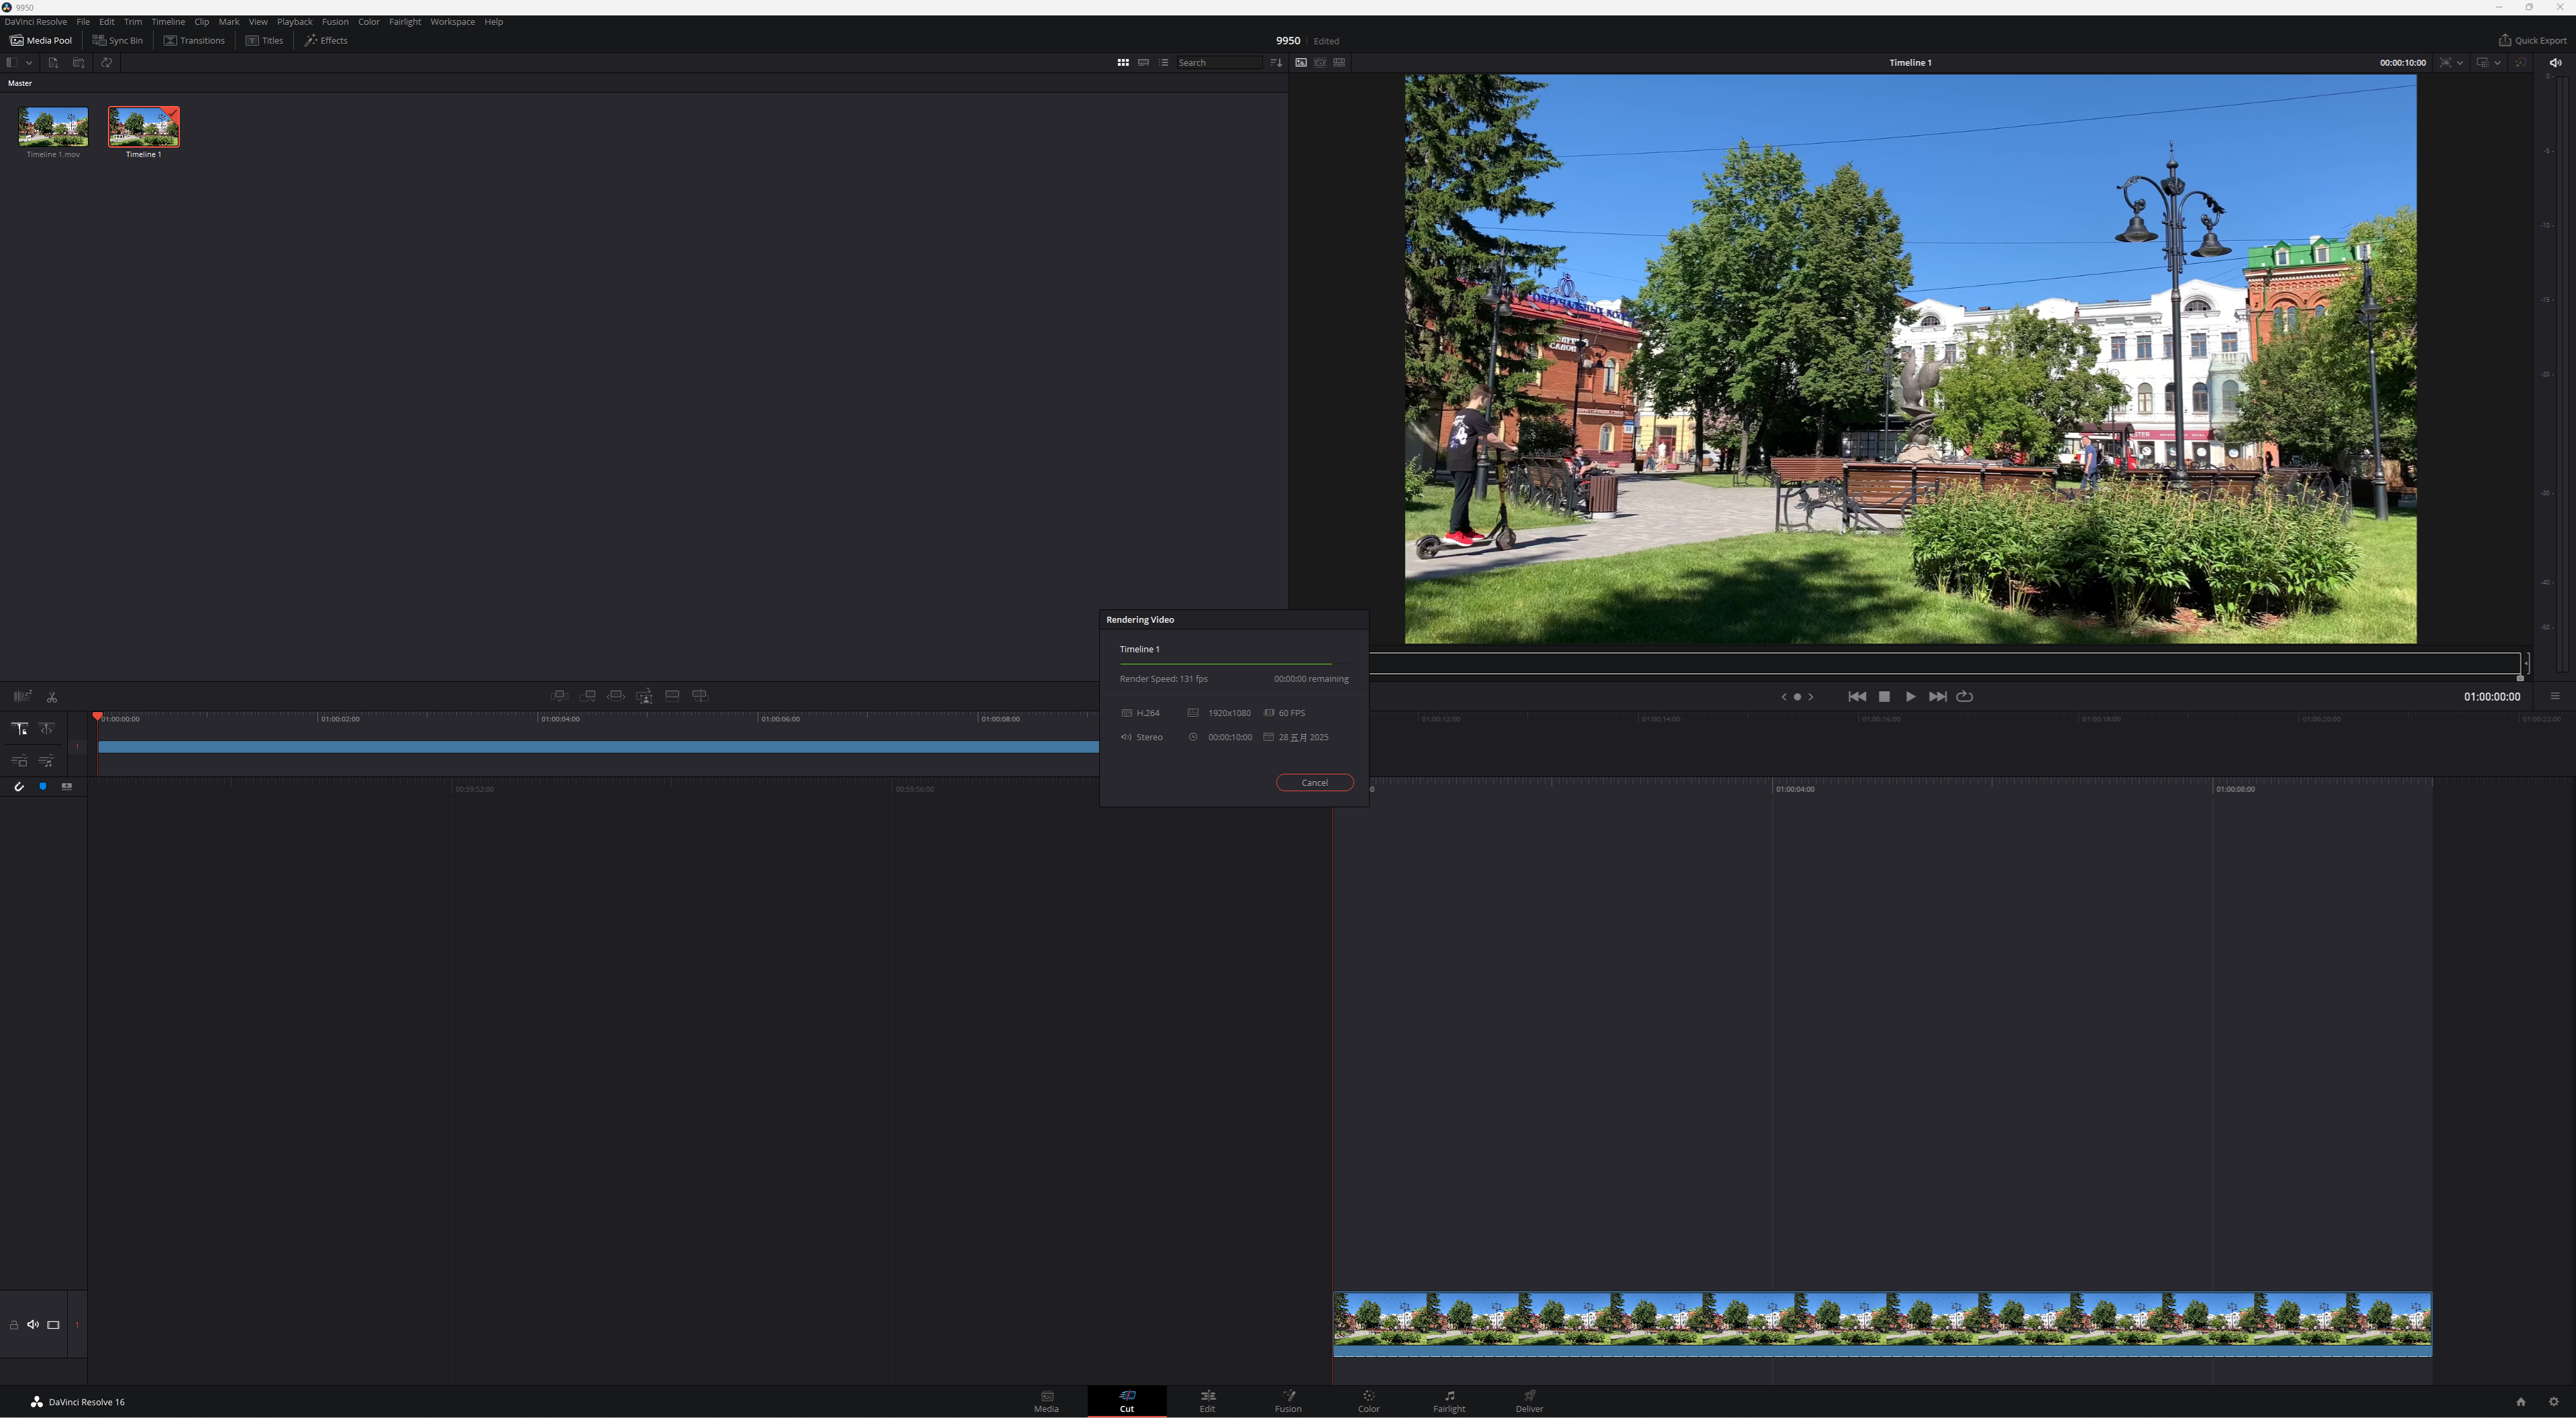This screenshot has width=2576, height=1418.
Task: Open the Playback menu
Action: click(295, 22)
